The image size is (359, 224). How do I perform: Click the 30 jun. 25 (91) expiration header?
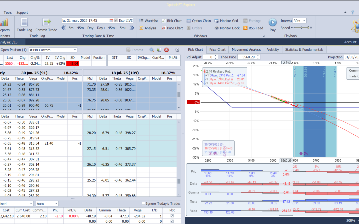coord(34,73)
